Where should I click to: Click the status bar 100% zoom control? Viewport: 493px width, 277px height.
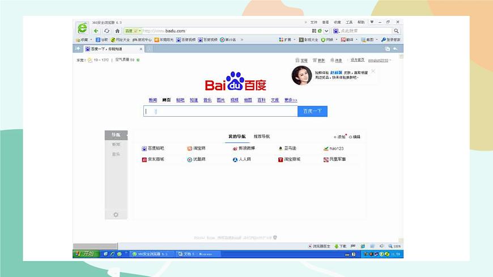point(394,246)
